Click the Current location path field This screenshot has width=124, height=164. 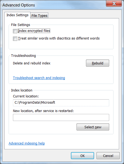tap(61, 103)
